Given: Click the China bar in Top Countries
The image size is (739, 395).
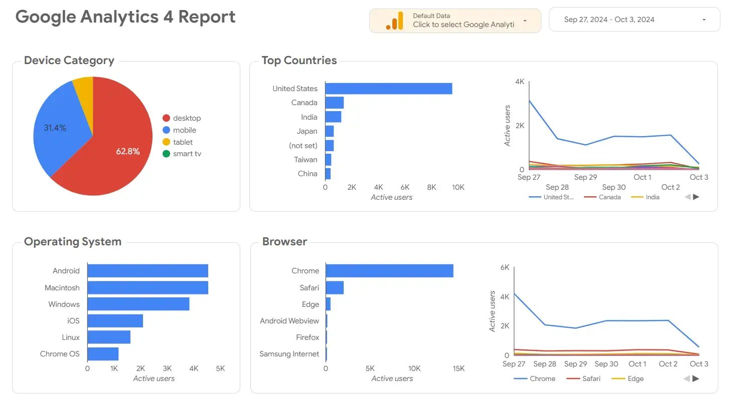Looking at the screenshot, I should click(x=328, y=174).
